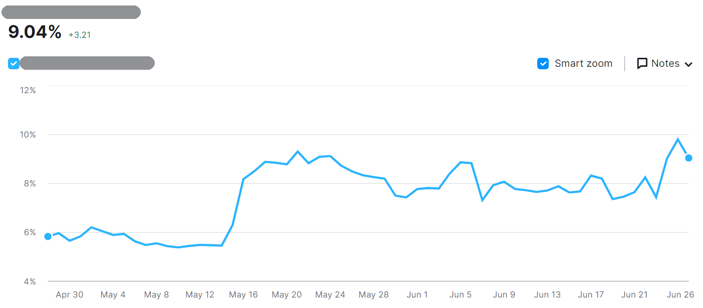Click the Notes speech bubble icon
The image size is (703, 308).
(x=642, y=64)
